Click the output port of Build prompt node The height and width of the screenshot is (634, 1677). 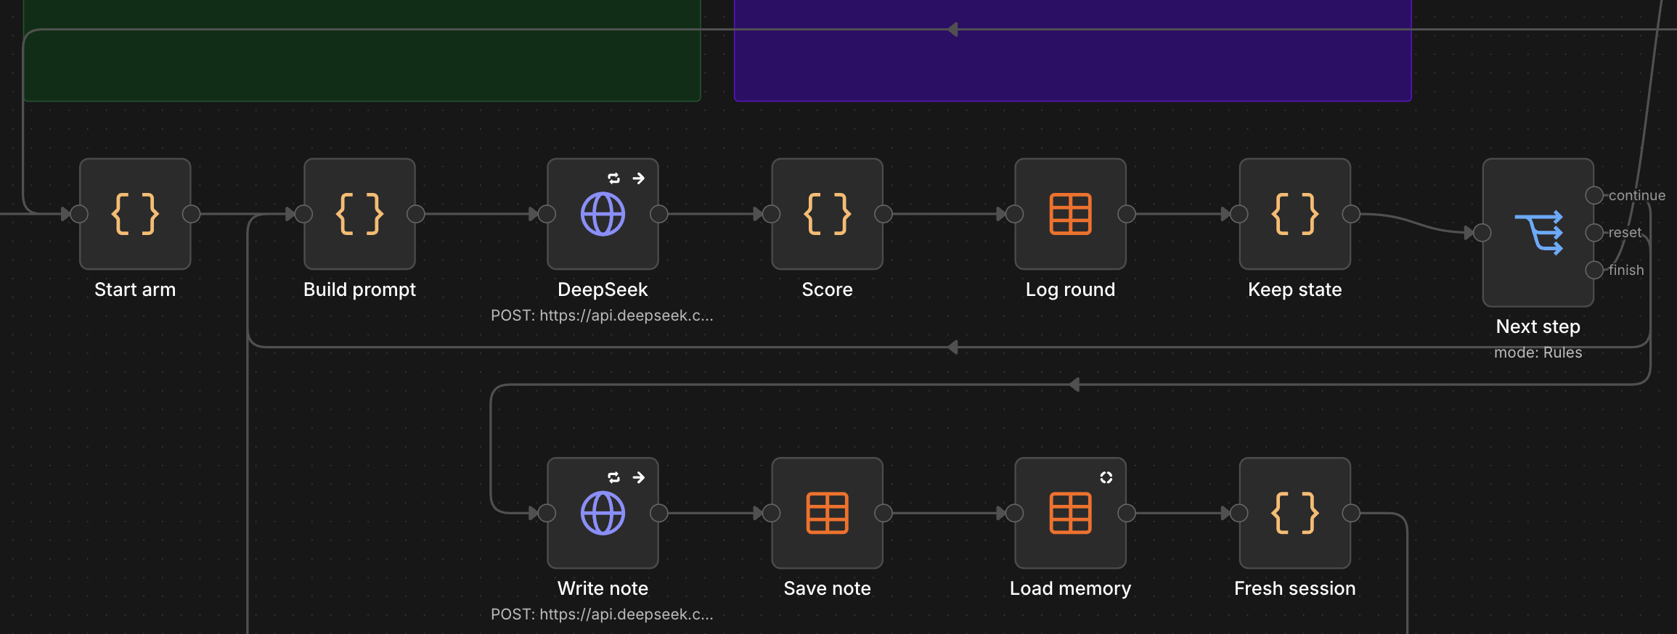point(415,214)
